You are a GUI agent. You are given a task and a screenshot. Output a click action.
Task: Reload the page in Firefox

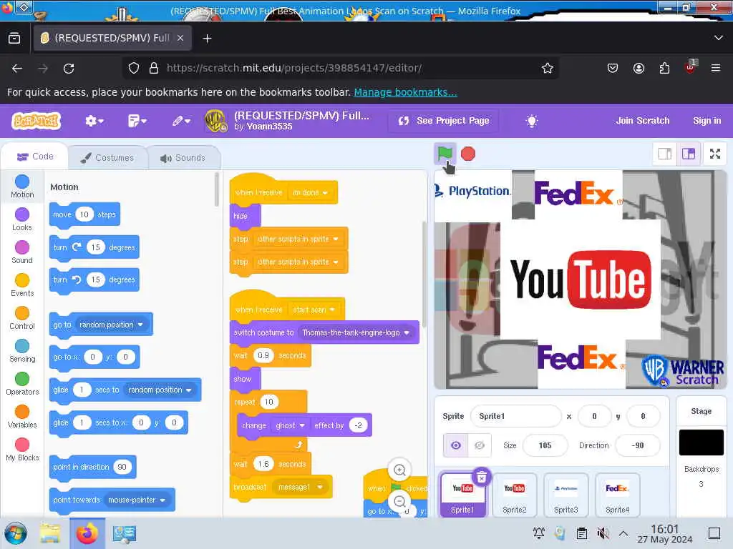point(69,69)
